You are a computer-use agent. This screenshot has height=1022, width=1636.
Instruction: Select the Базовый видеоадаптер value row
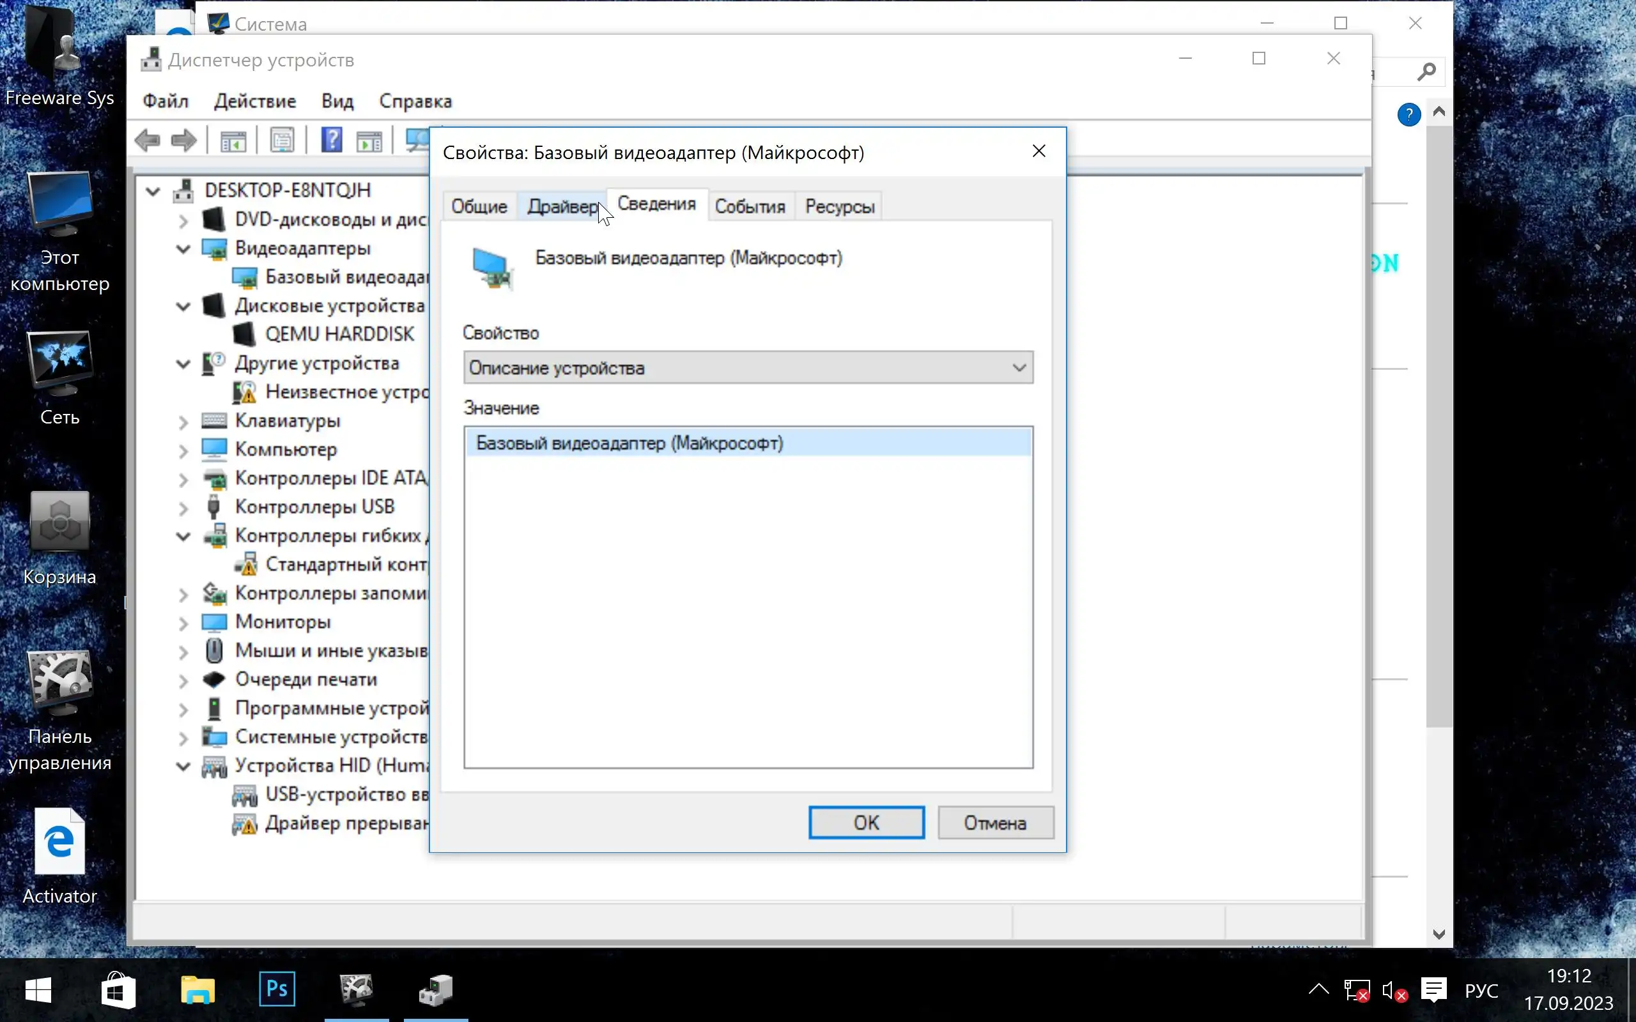(629, 443)
